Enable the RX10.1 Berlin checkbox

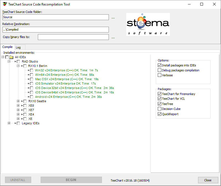25,66
